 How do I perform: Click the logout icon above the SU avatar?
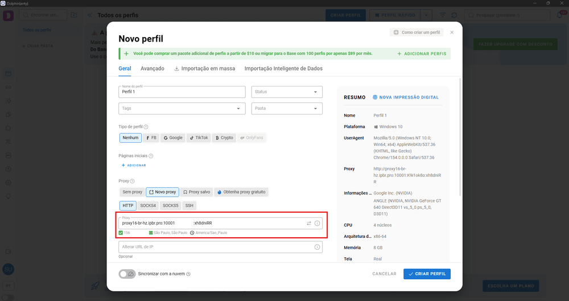coord(9,251)
